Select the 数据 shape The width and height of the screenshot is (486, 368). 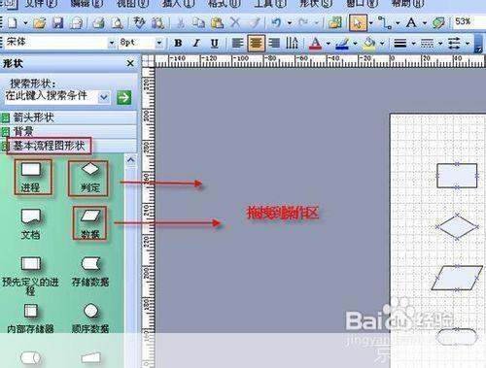click(x=90, y=224)
